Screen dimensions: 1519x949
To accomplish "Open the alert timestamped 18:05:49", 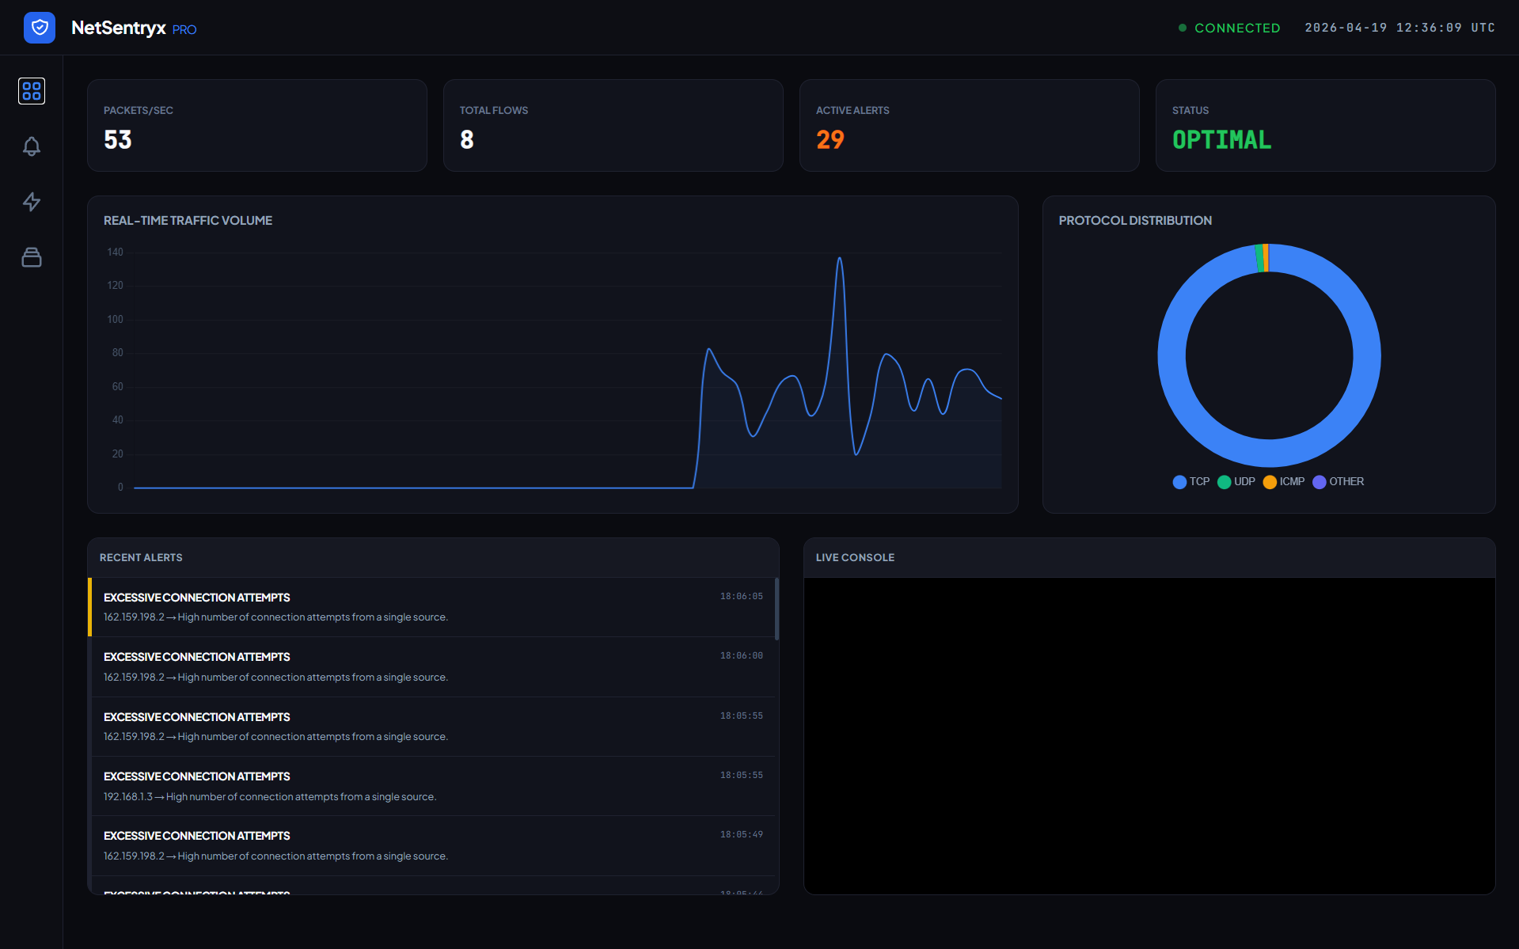I will (x=432, y=845).
